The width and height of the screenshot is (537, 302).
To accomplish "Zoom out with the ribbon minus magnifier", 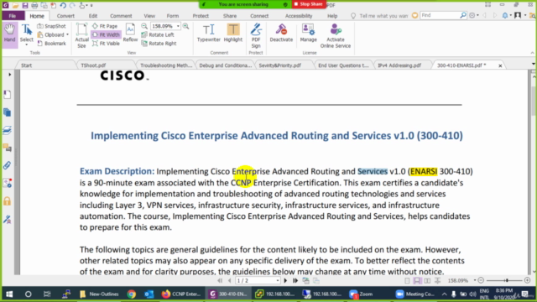I will click(144, 26).
